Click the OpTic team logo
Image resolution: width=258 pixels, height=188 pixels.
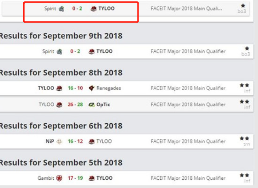click(x=92, y=105)
